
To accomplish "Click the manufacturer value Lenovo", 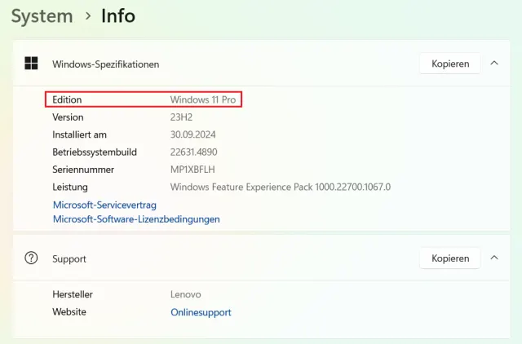I will coord(185,294).
